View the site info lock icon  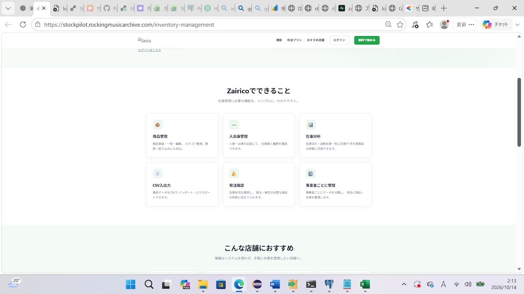pos(38,24)
